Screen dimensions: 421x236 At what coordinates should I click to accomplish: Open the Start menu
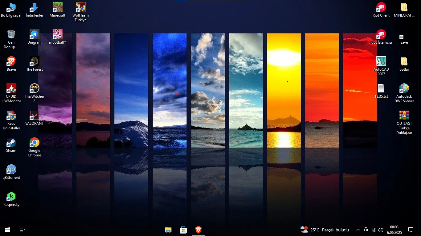(7, 230)
